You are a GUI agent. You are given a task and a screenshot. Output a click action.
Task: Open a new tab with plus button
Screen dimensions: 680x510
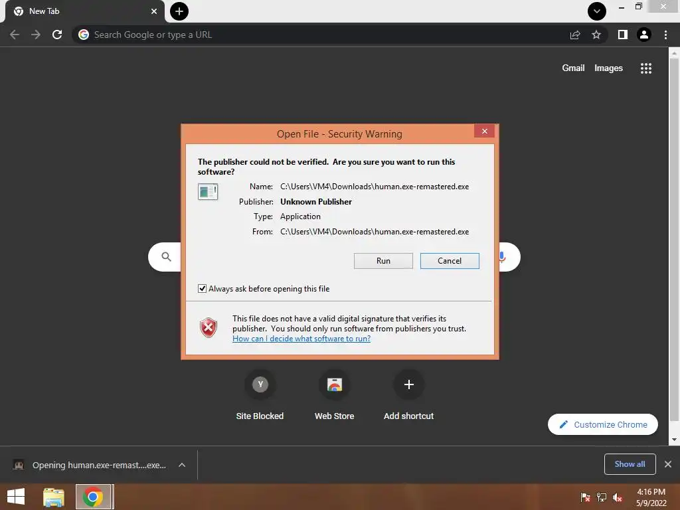click(x=179, y=11)
